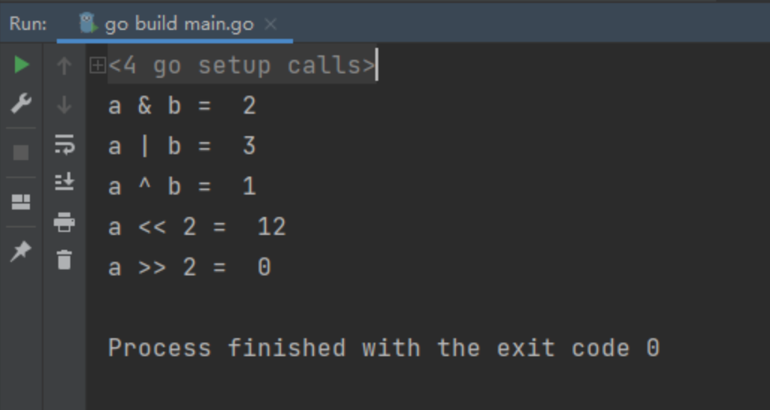
Task: Toggle scroll to end of output
Action: pos(64,181)
